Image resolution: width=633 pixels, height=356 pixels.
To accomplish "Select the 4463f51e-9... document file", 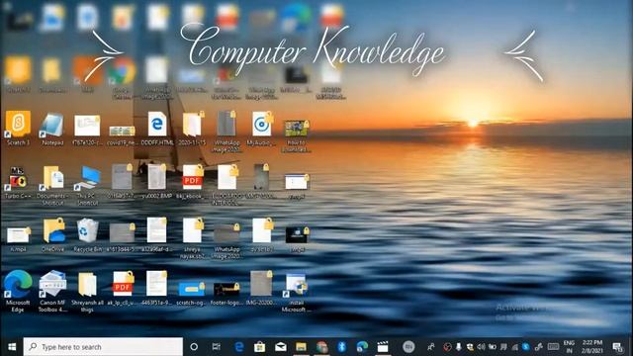I will tap(156, 288).
